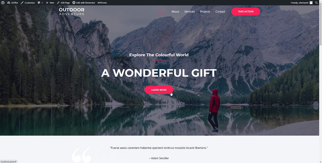Open Customize with paintbrush icon
Image resolution: width=322 pixels, height=163 pixels.
click(28, 3)
